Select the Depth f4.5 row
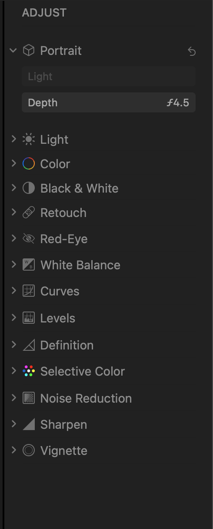The width and height of the screenshot is (213, 529). click(109, 102)
